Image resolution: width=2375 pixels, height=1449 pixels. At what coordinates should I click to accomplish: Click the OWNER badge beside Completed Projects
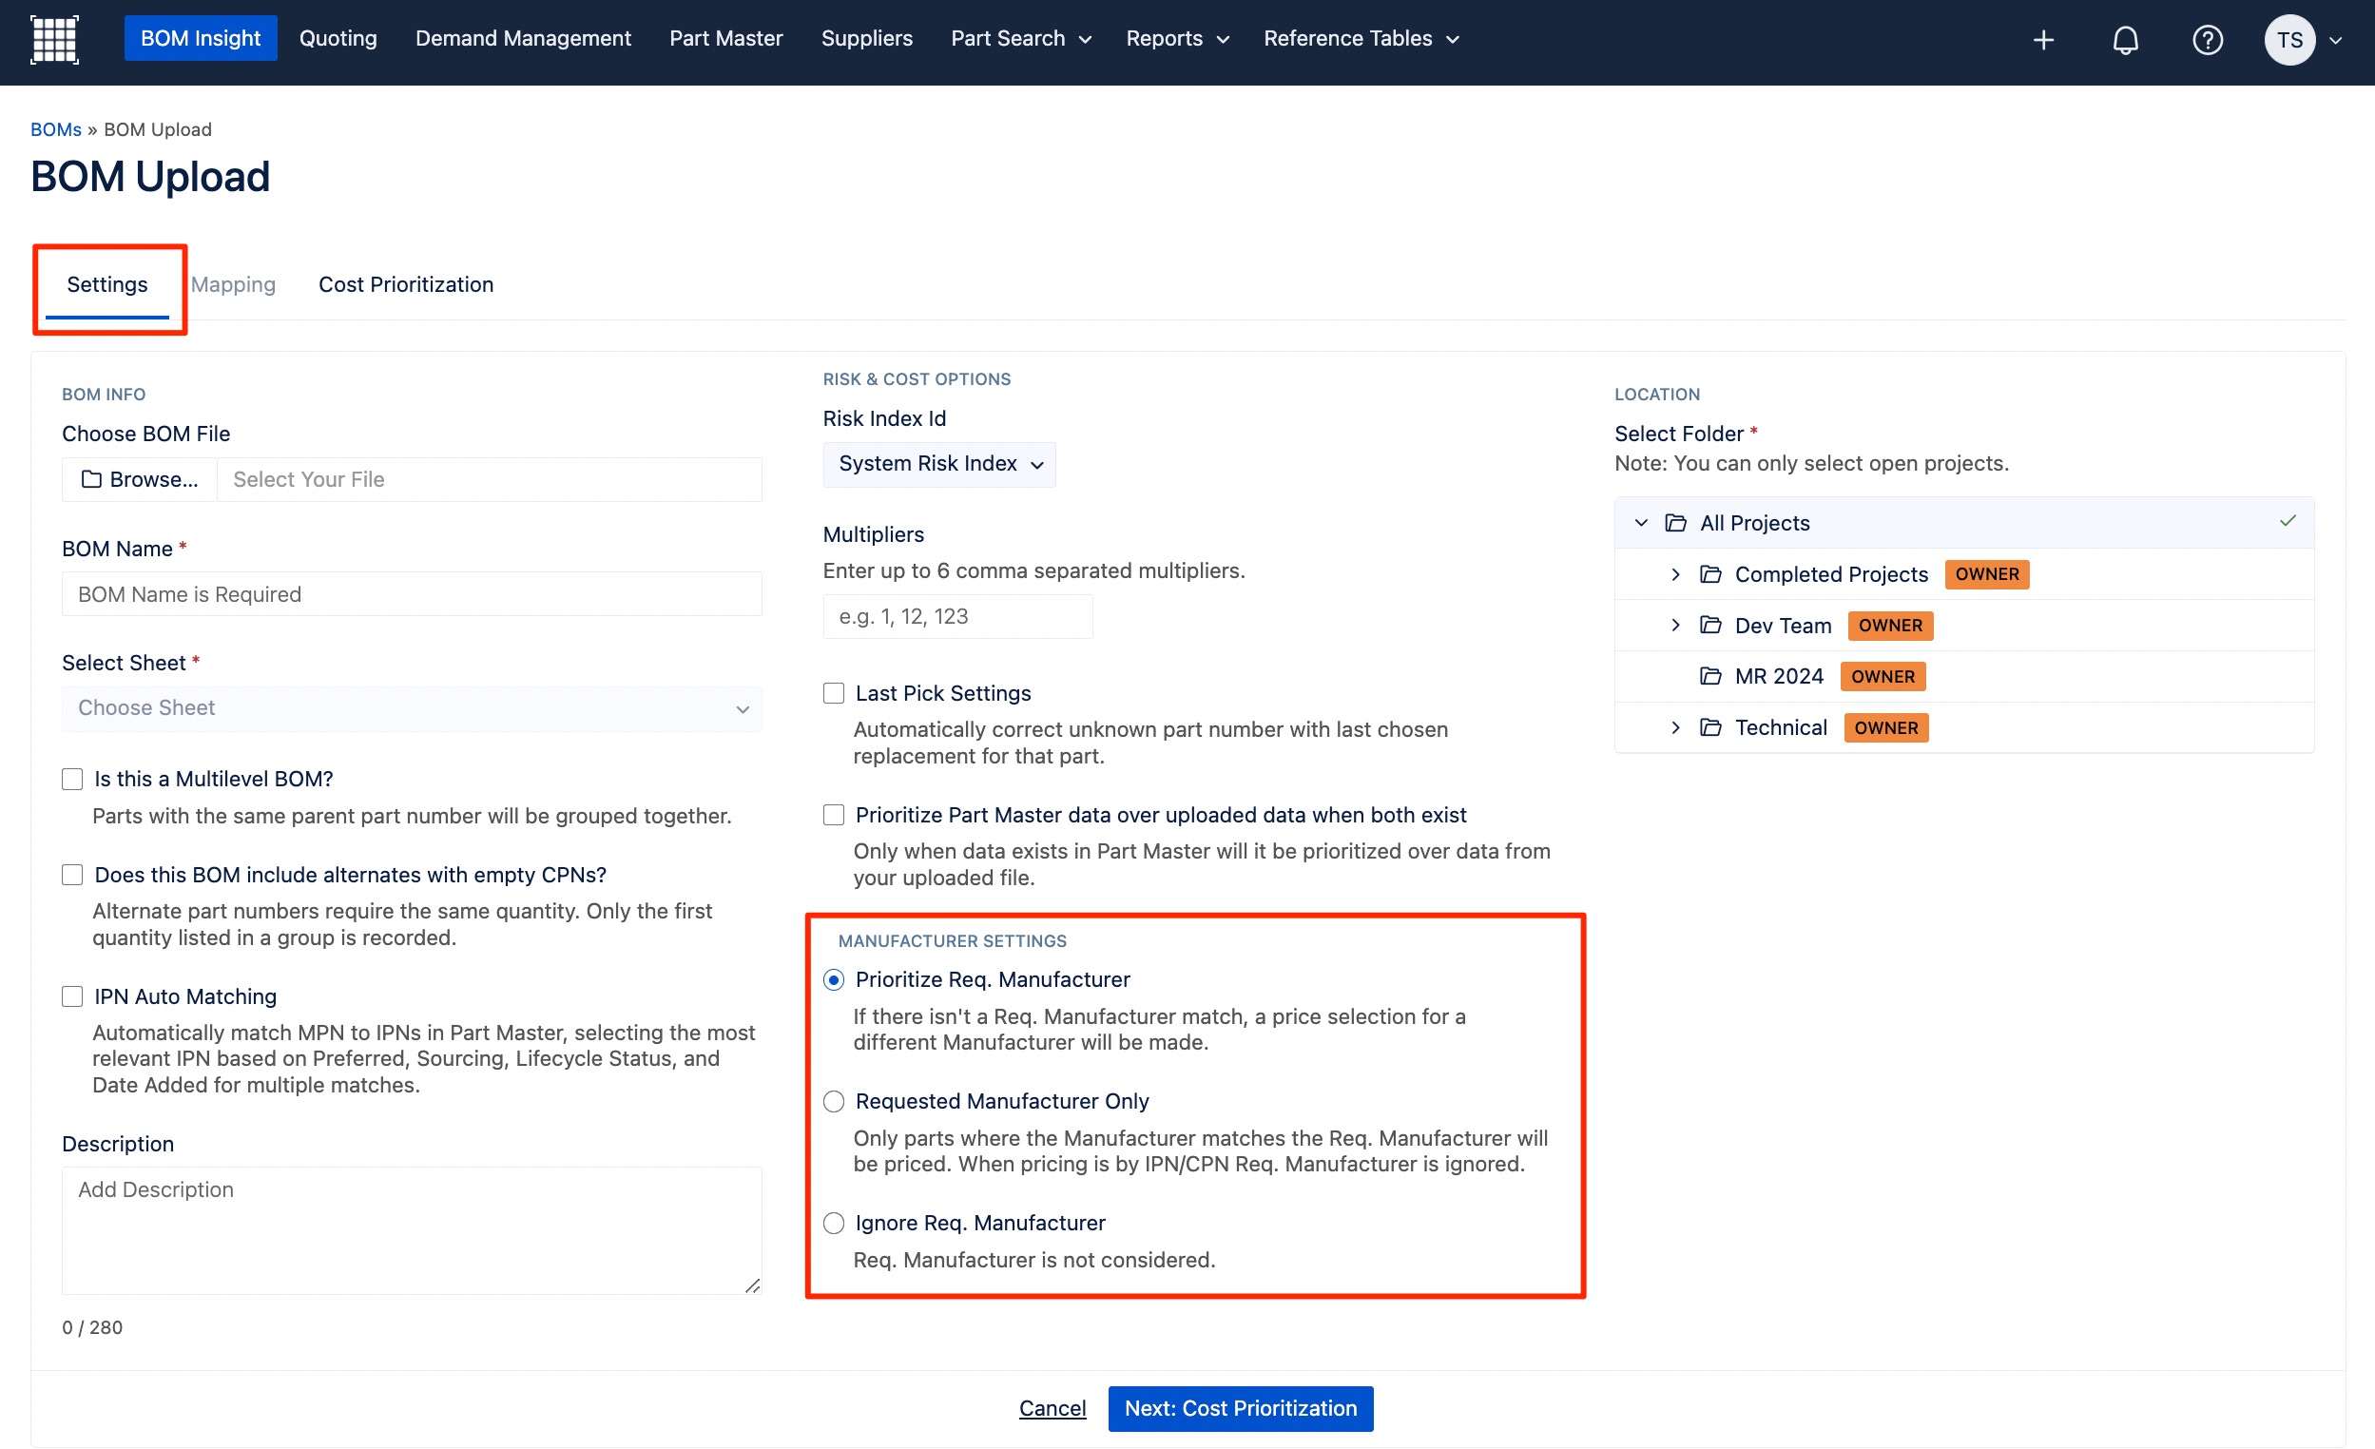click(x=1986, y=573)
